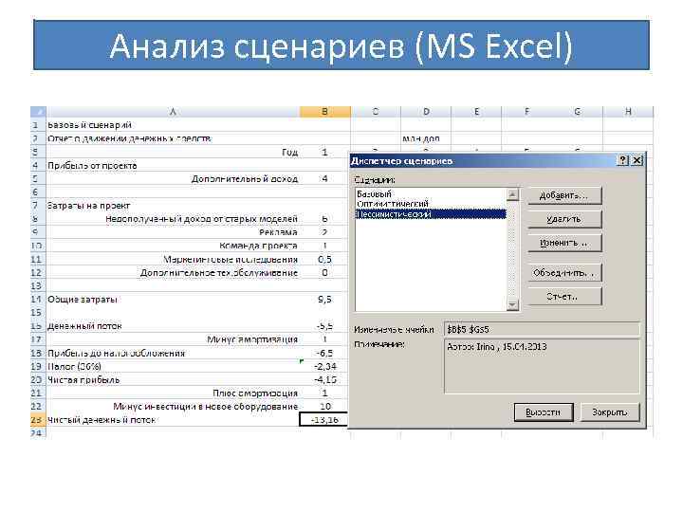Click Плюс амортизация cell
683x512 pixels.
pyautogui.click(x=173, y=393)
